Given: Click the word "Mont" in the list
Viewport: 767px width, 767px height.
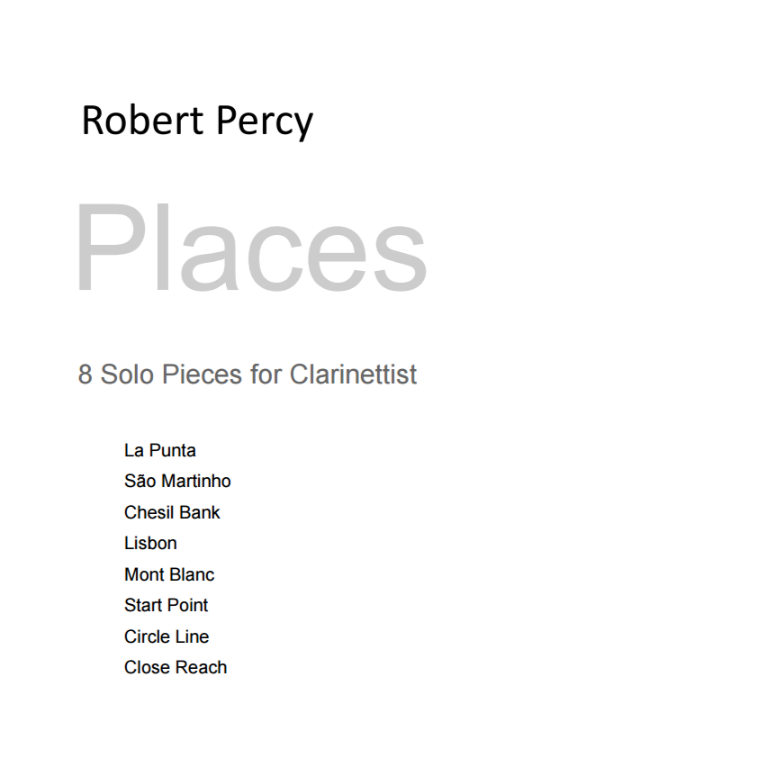Looking at the screenshot, I should click(144, 574).
